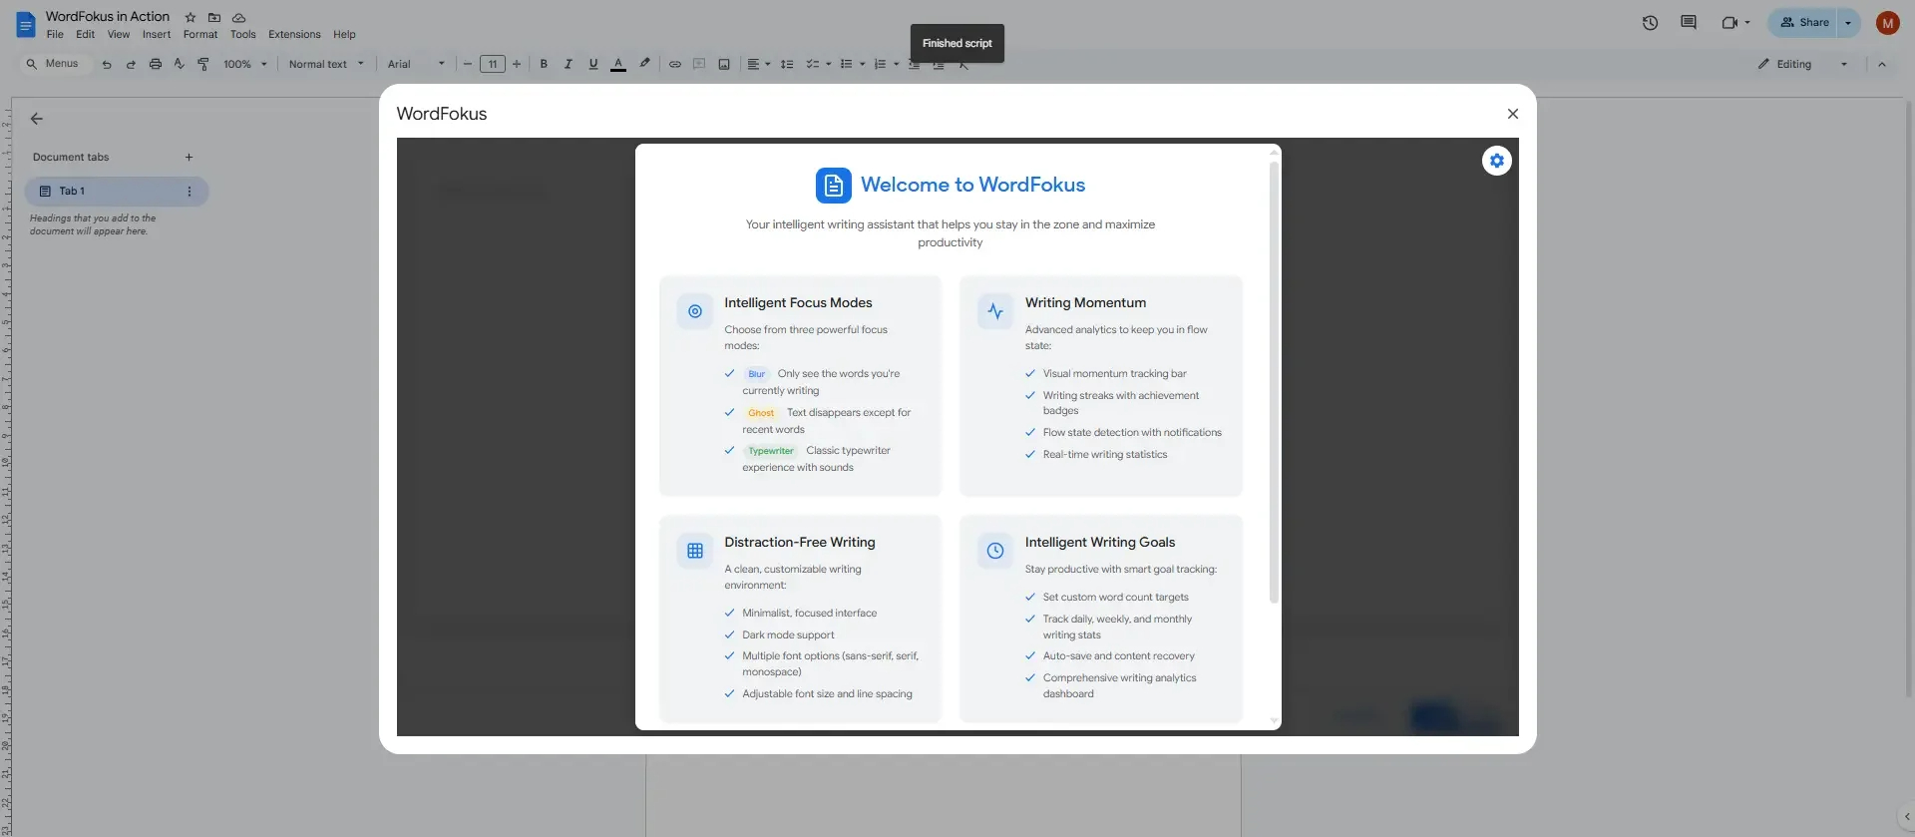Click the Writing Momentum activity icon
This screenshot has height=837, width=1915.
coord(994,311)
